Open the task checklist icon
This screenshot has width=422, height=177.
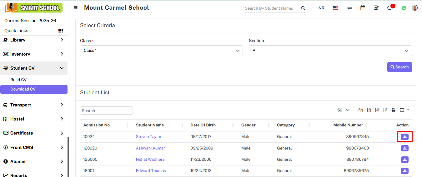pyautogui.click(x=376, y=8)
